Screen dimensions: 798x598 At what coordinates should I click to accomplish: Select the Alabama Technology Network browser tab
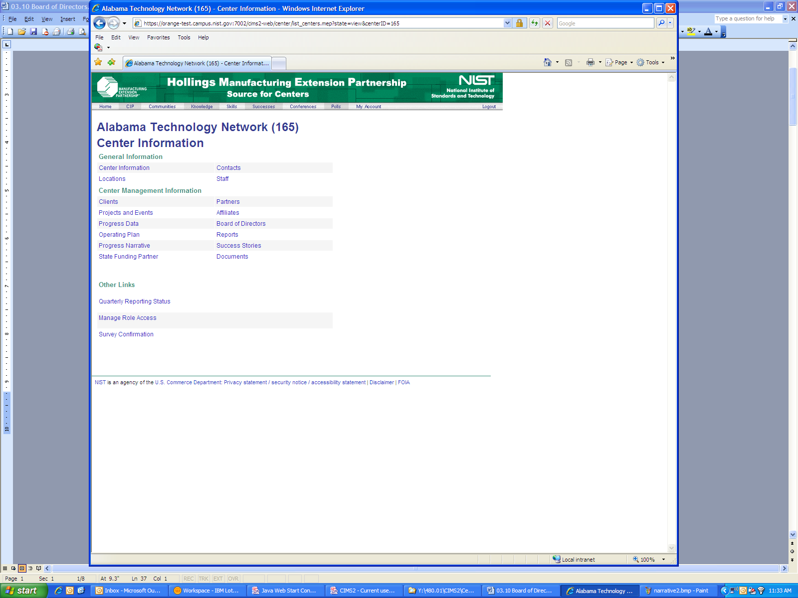pyautogui.click(x=197, y=63)
